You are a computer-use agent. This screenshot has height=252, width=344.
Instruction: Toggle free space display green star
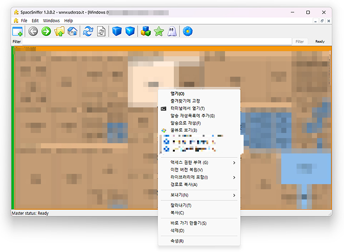[x=159, y=31]
